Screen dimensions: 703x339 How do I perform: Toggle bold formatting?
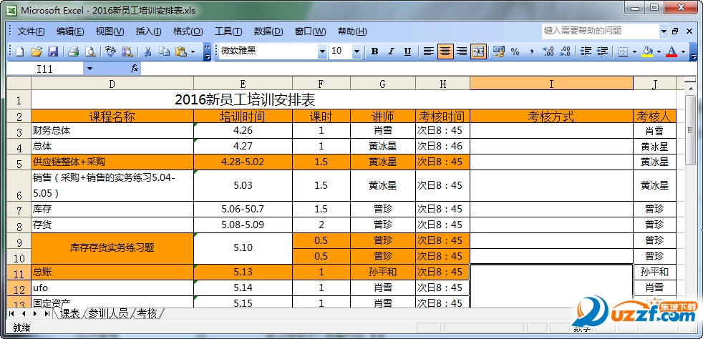click(x=374, y=51)
